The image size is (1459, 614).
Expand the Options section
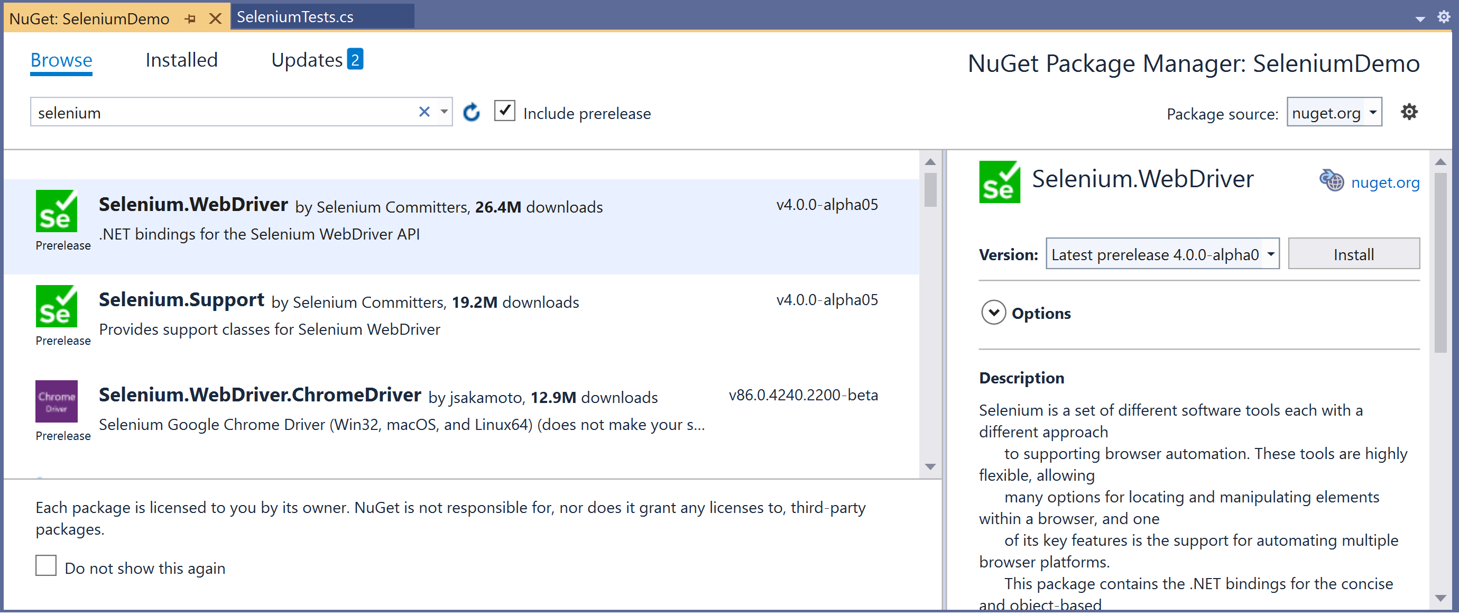tap(993, 313)
